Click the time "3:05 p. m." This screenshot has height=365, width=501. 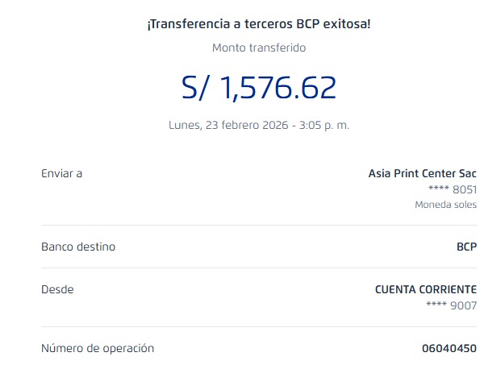pyautogui.click(x=323, y=125)
